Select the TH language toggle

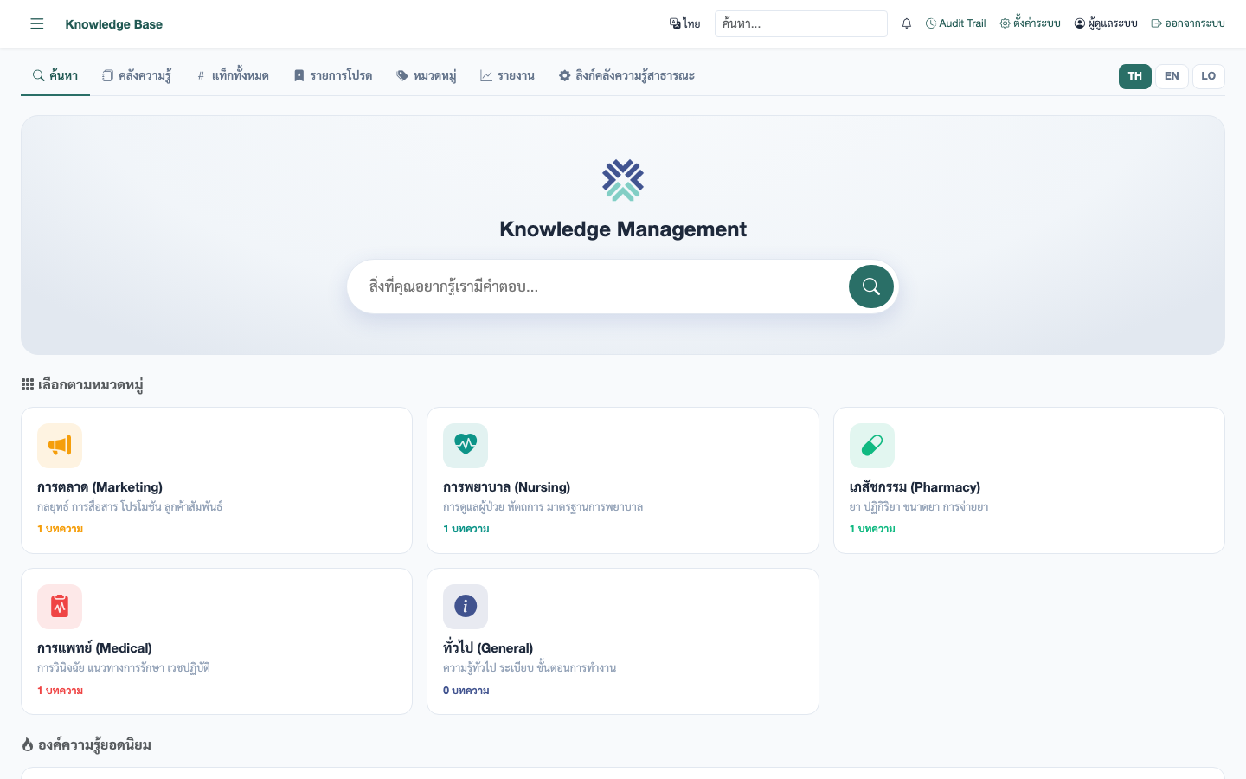1135,76
